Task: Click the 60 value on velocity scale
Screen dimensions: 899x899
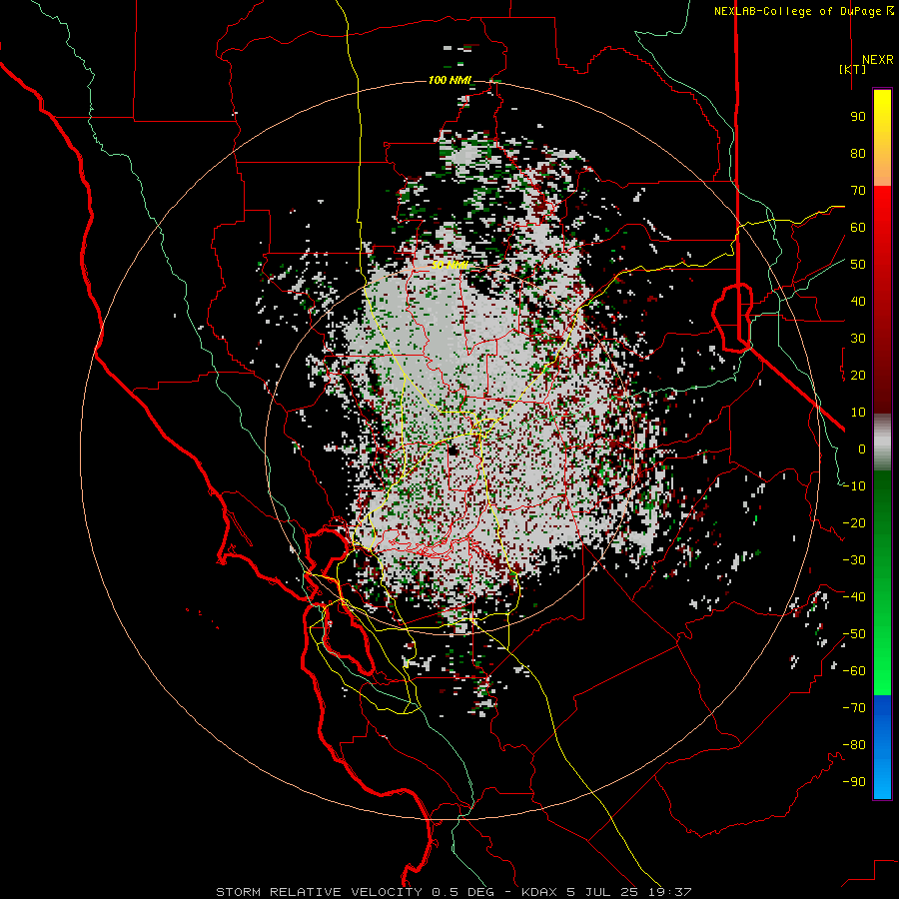Action: (x=858, y=228)
